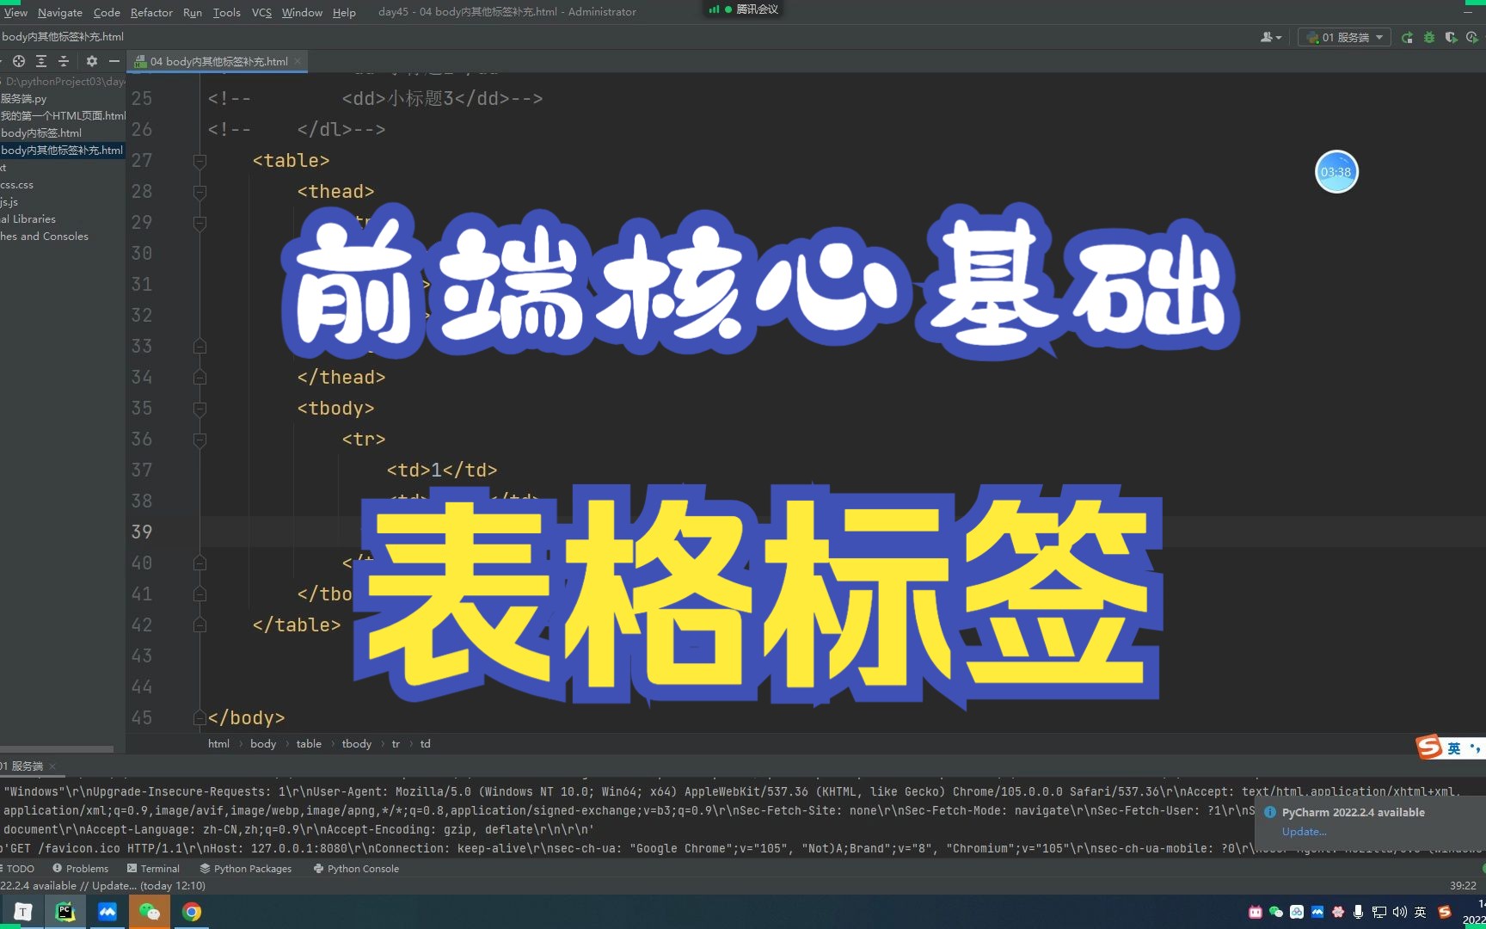Open the Problems tool window
1486x929 pixels.
[88, 869]
